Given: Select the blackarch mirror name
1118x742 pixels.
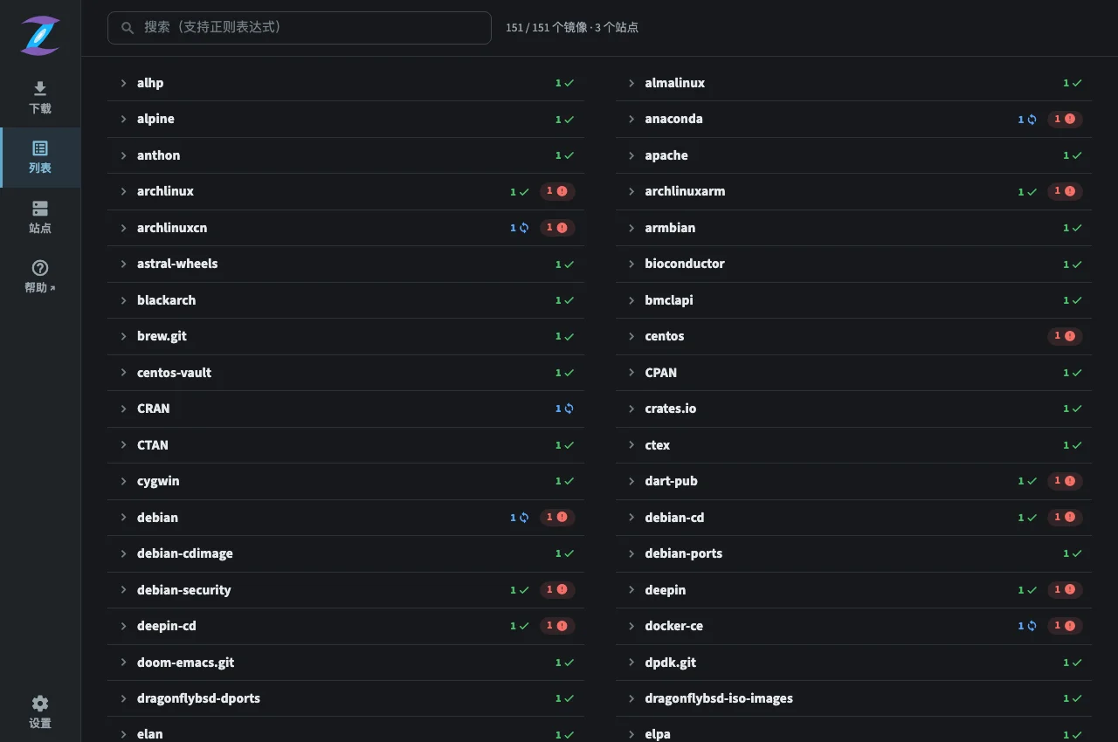Looking at the screenshot, I should coord(166,300).
